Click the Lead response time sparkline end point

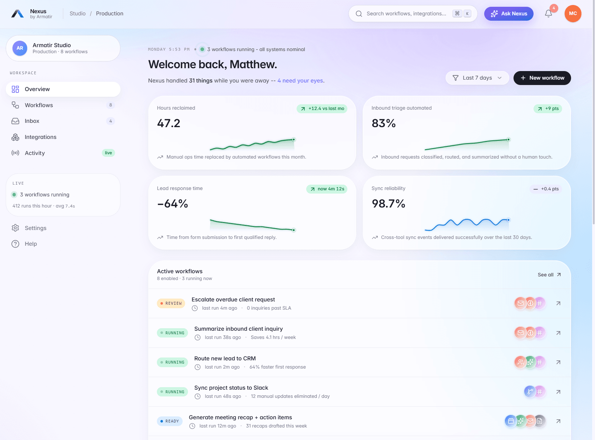(294, 230)
